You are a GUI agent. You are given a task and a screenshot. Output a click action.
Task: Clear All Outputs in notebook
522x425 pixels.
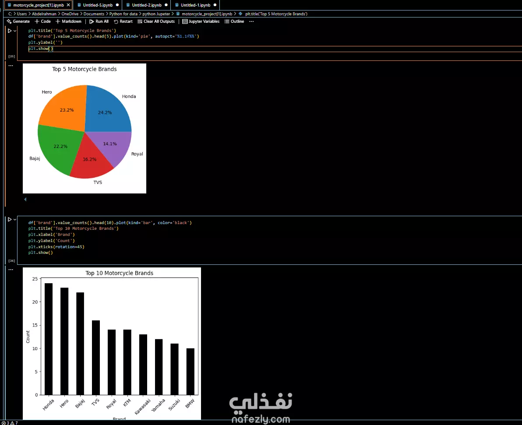pyautogui.click(x=156, y=21)
